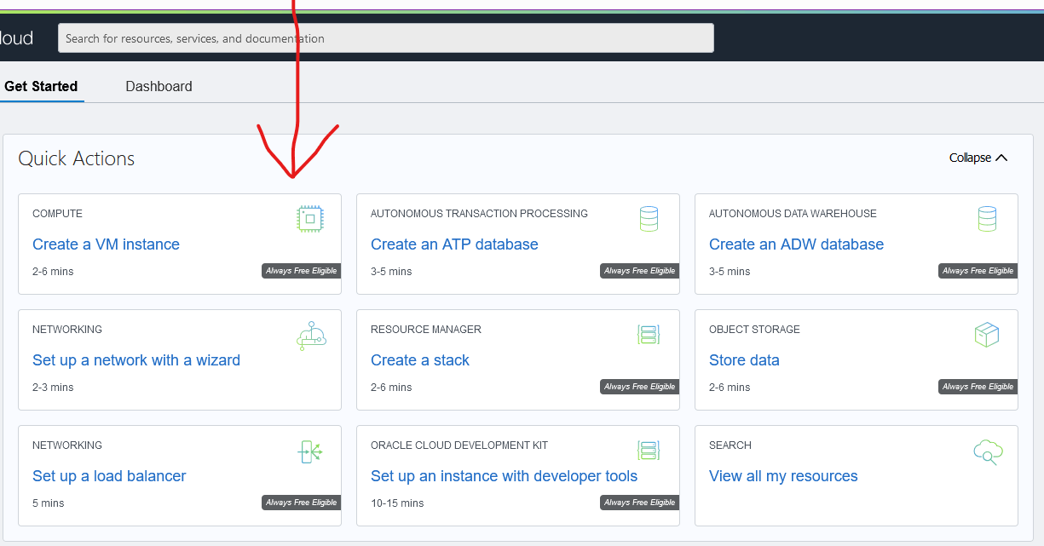Click the Oracle Cloud Development Kit icon
Viewport: 1044px width, 546px height.
pos(649,451)
